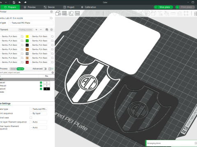Click the Slice plate button
Screen dimensions: 197x147
click(x=165, y=7)
